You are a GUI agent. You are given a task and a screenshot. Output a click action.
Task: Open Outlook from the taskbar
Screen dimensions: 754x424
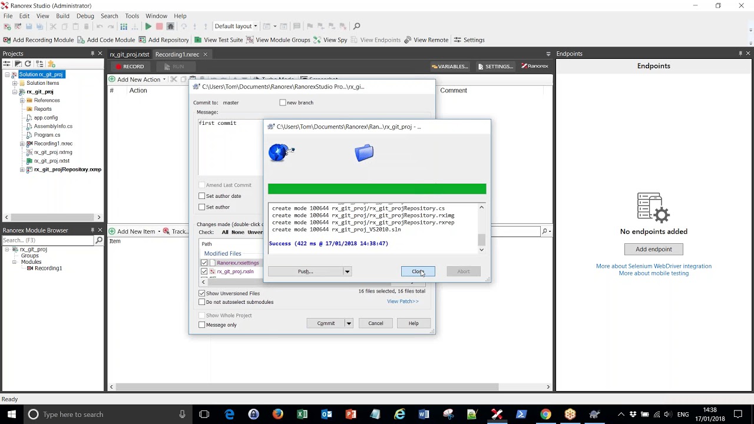coord(326,415)
